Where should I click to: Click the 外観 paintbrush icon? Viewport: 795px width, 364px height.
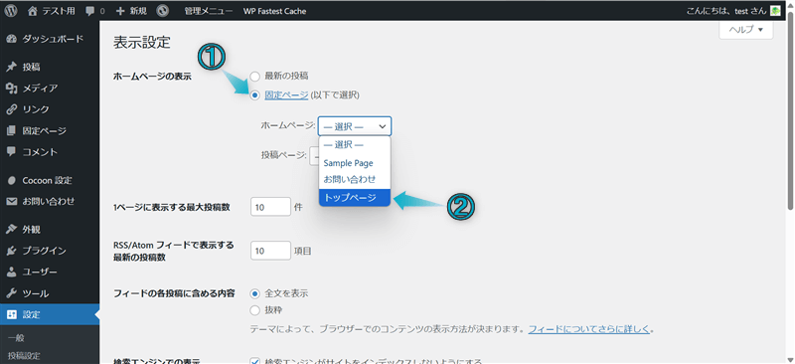click(x=12, y=230)
